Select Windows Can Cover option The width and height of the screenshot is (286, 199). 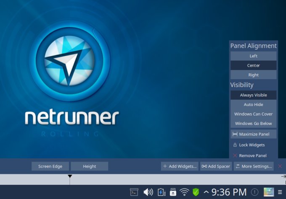coord(253,114)
